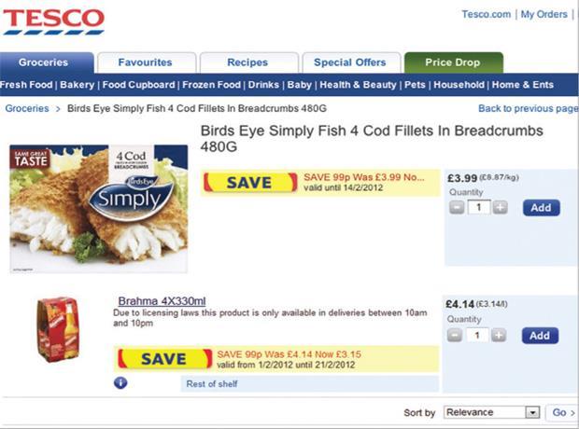This screenshot has height=429, width=579.
Task: Open Health & Beauty category
Action: click(358, 85)
